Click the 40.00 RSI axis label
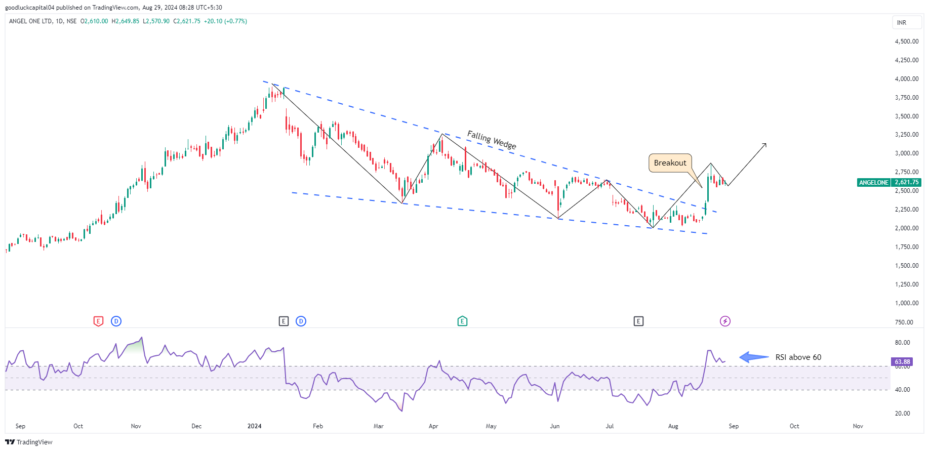Image resolution: width=929 pixels, height=451 pixels. pyautogui.click(x=902, y=390)
